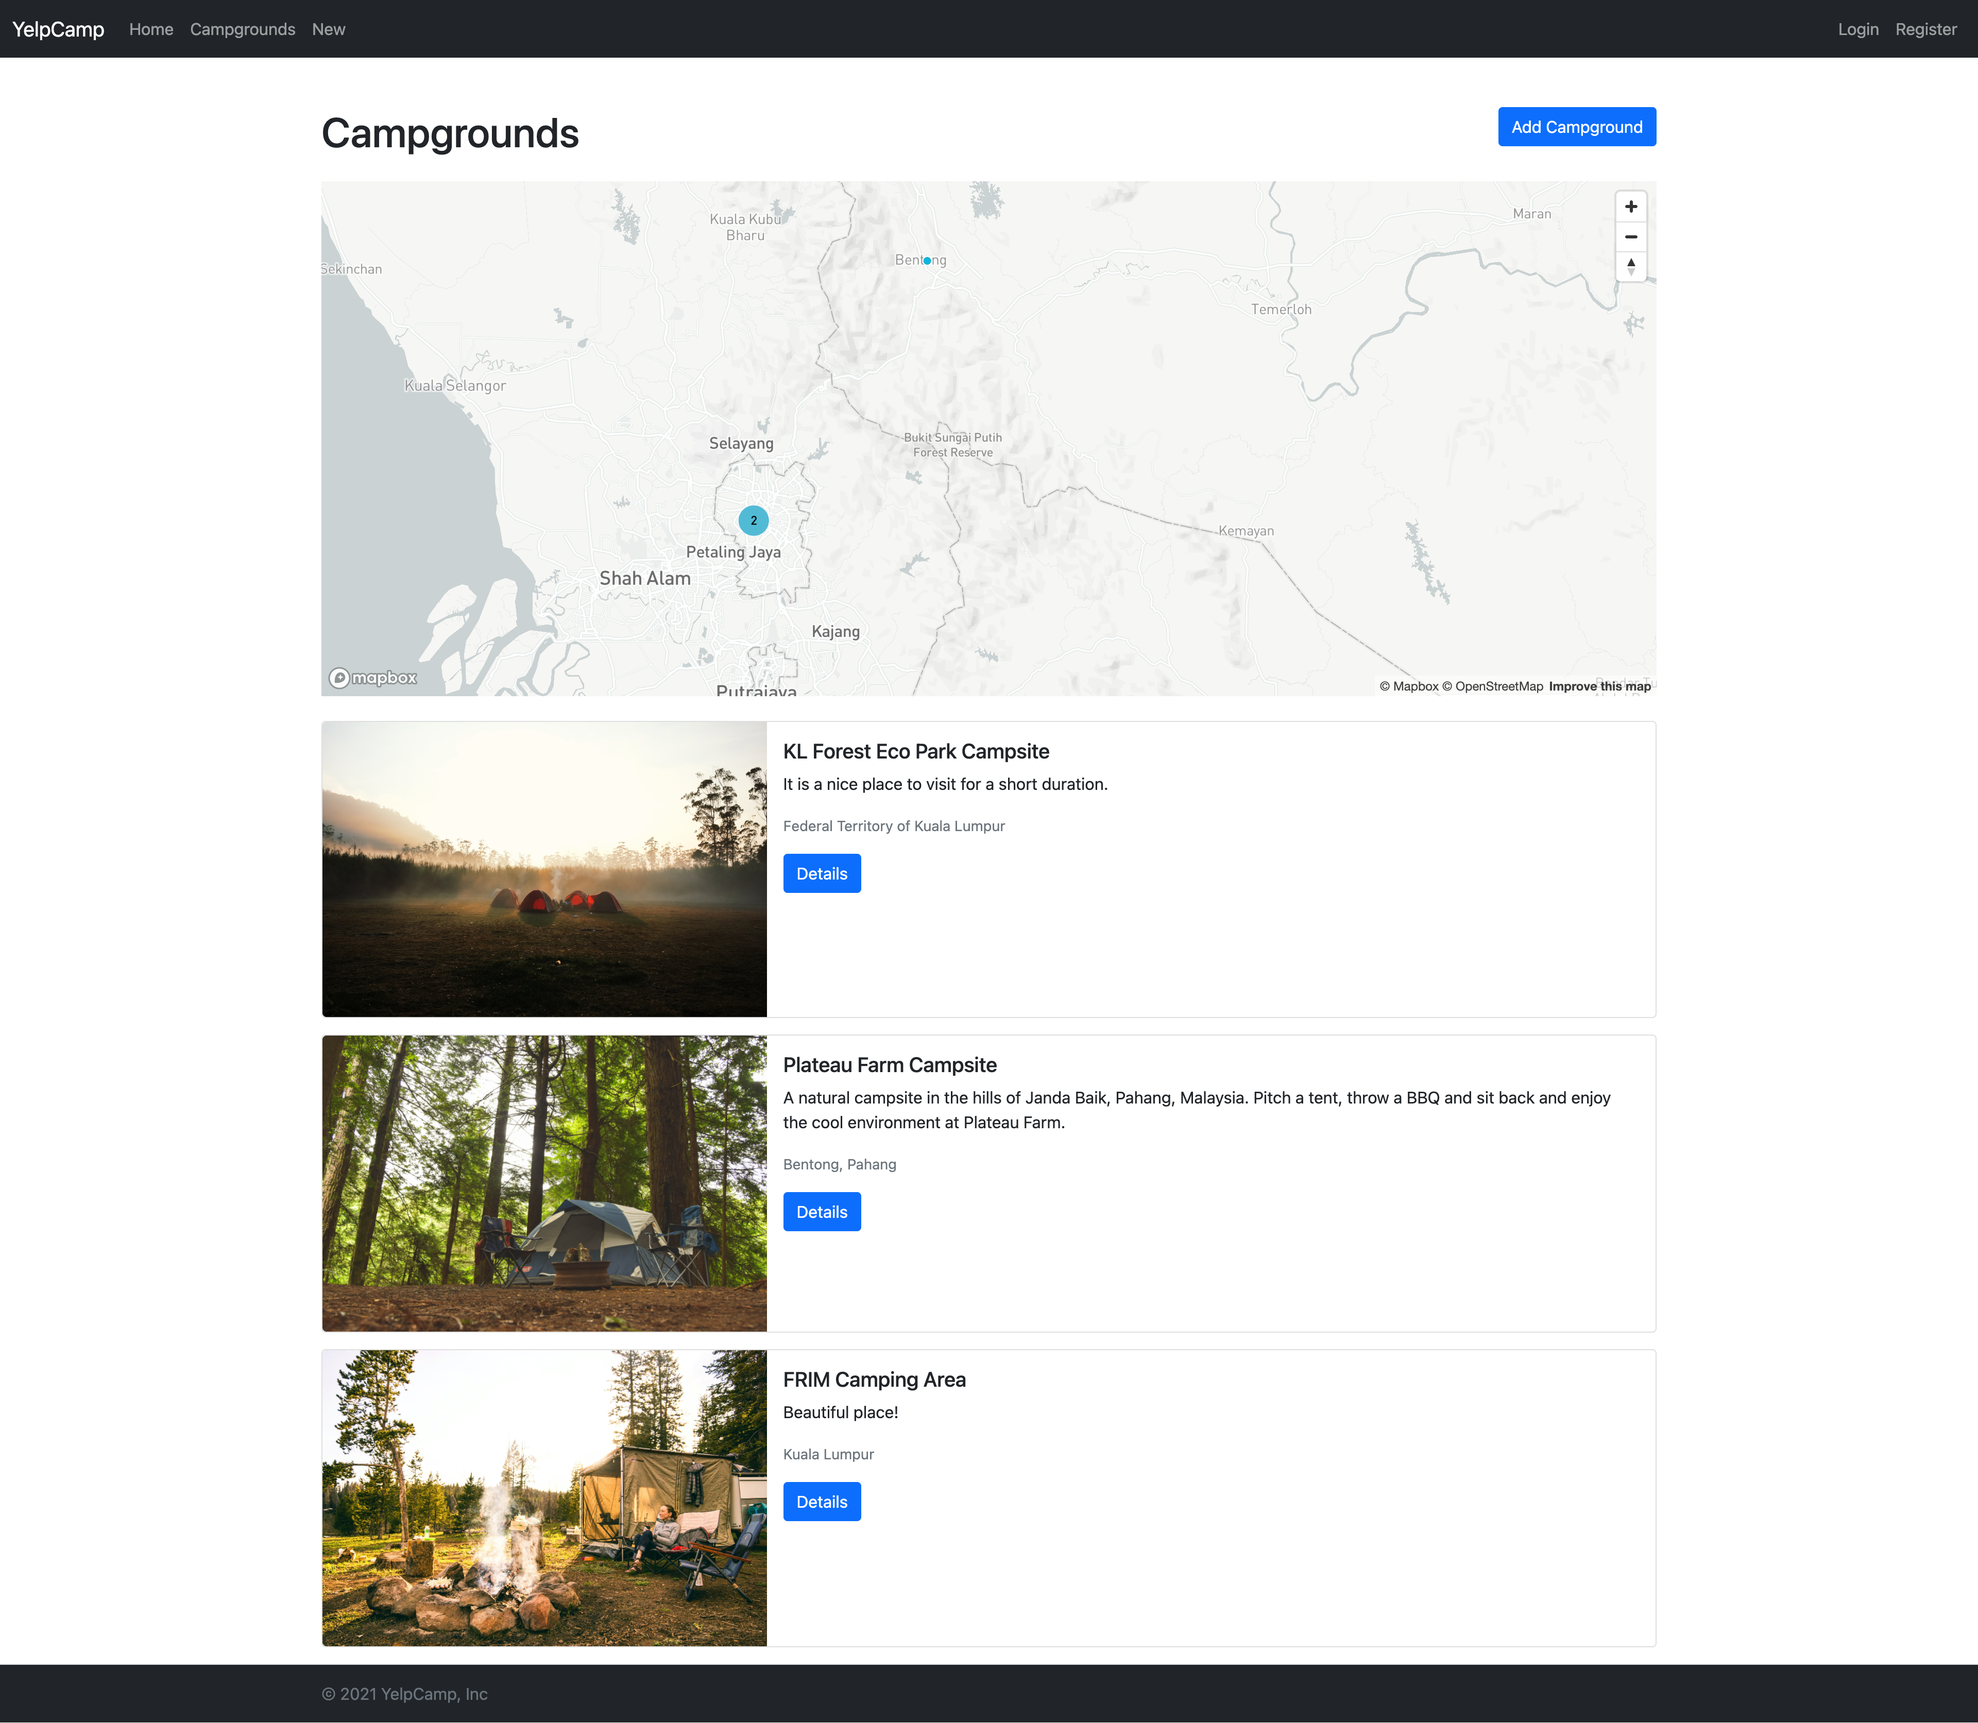The height and width of the screenshot is (1723, 1978).
Task: Click the Shah Alam label on map
Action: point(645,578)
